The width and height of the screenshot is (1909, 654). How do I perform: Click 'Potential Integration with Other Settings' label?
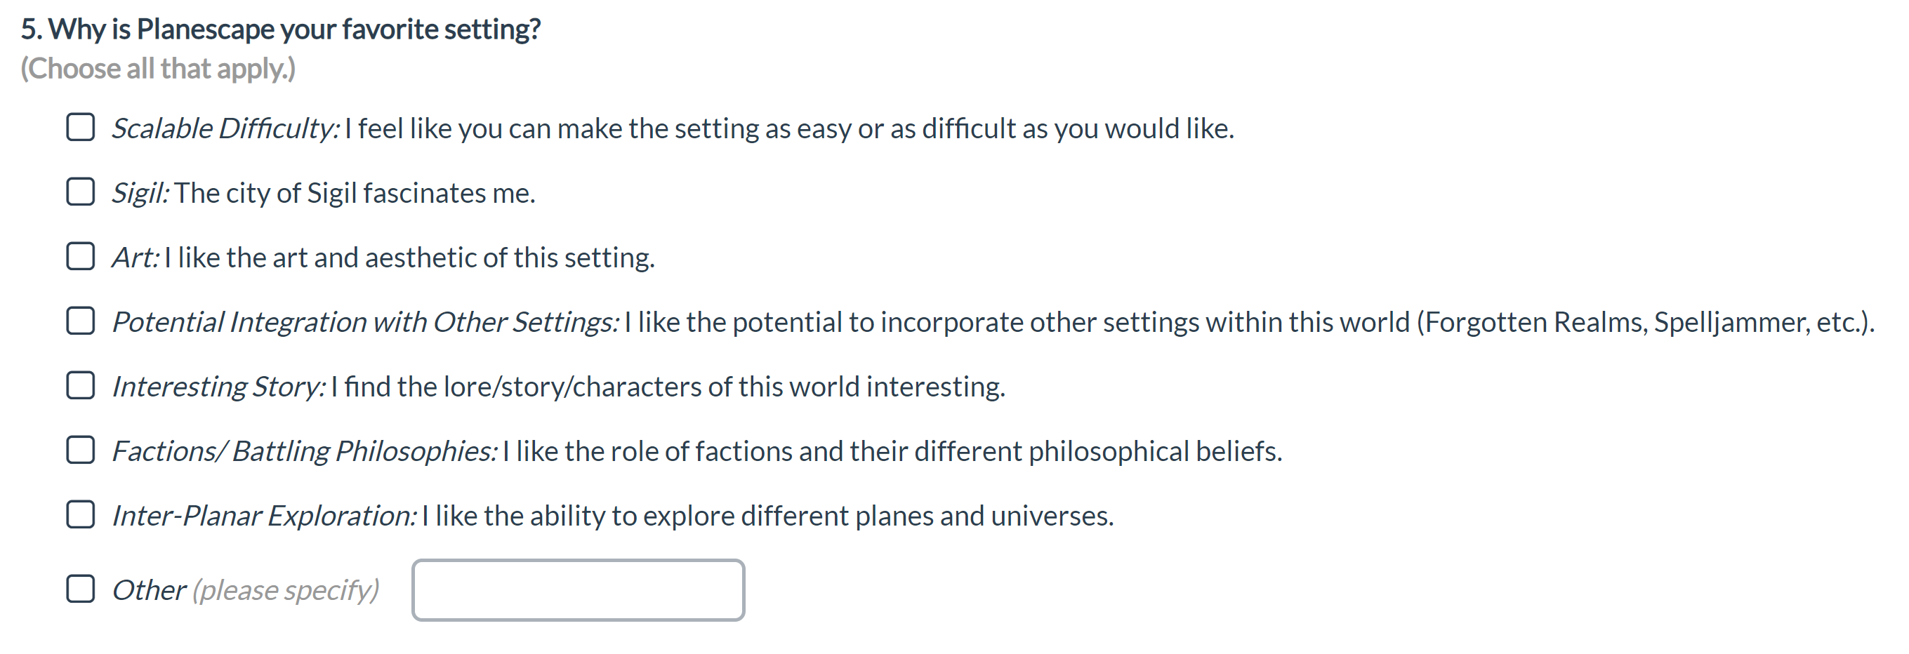click(364, 321)
